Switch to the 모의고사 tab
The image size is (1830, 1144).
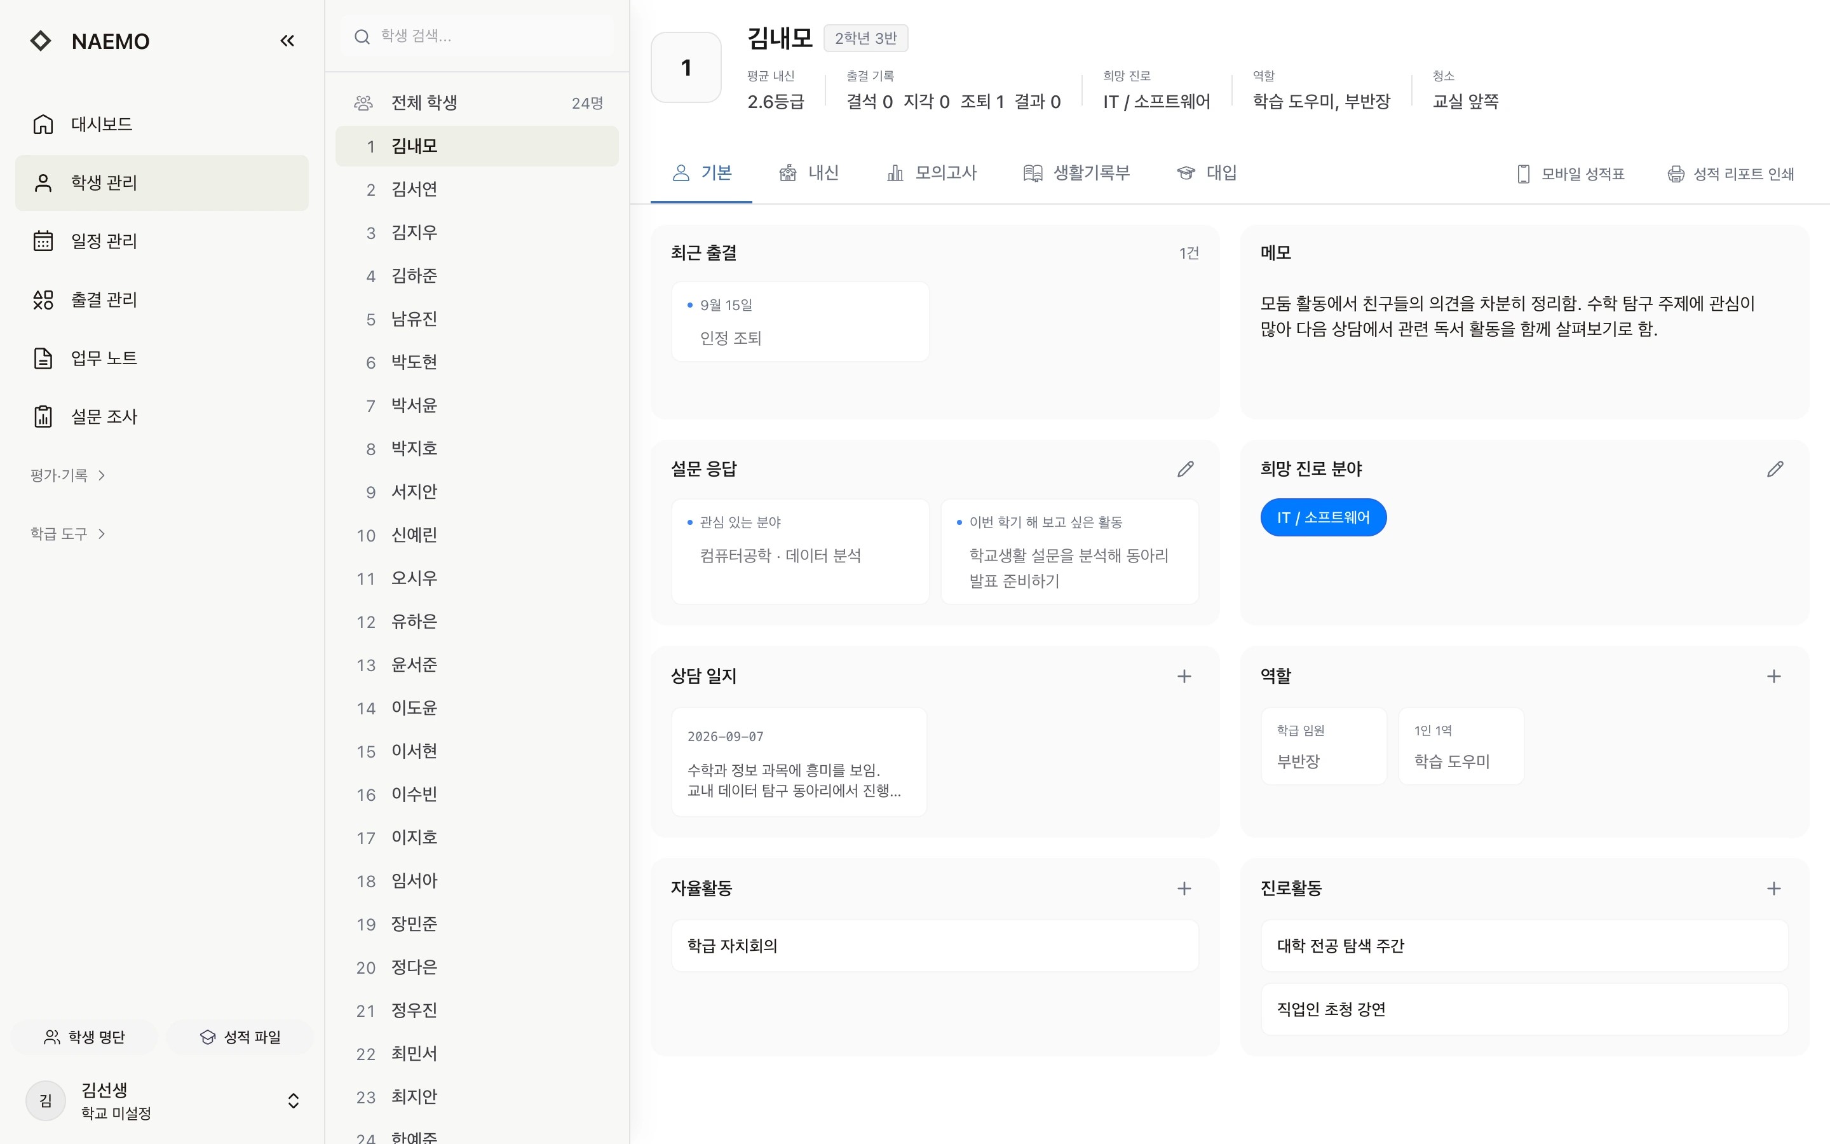click(x=932, y=174)
